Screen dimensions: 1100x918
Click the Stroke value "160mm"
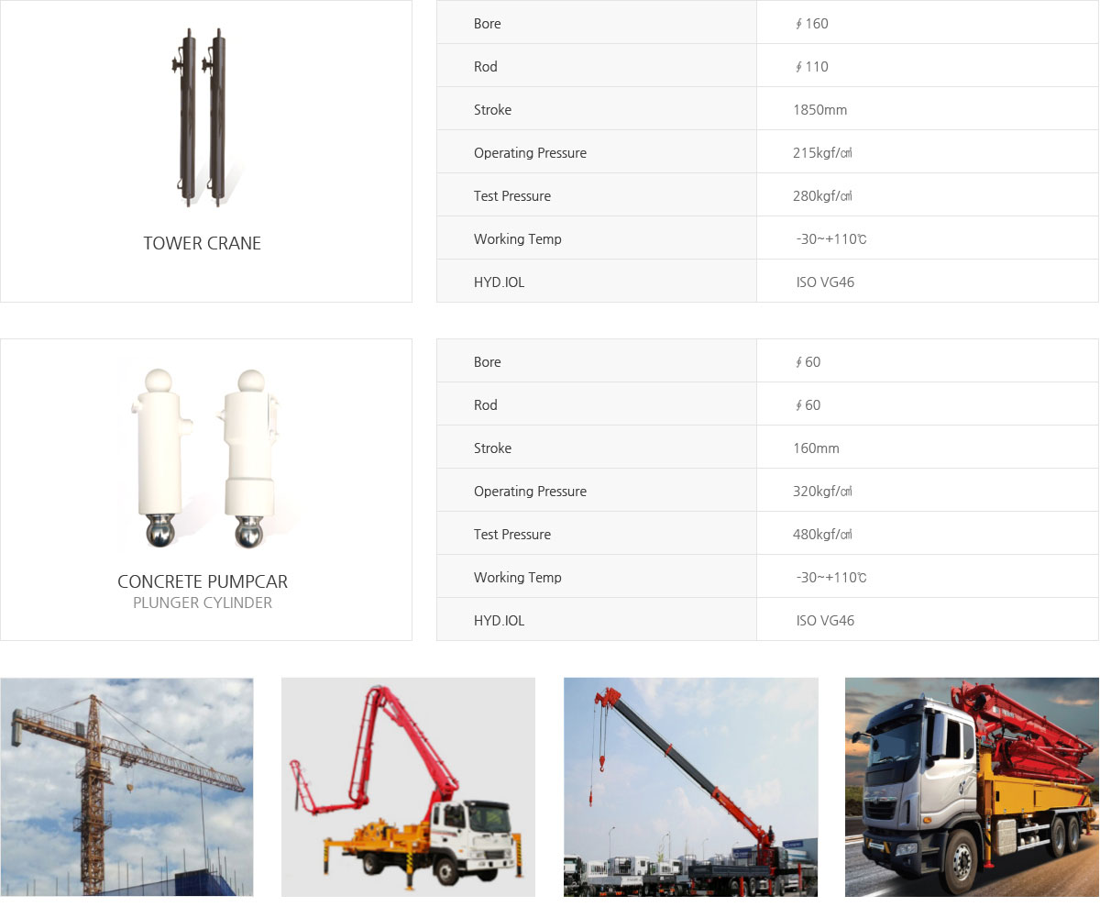coord(816,448)
